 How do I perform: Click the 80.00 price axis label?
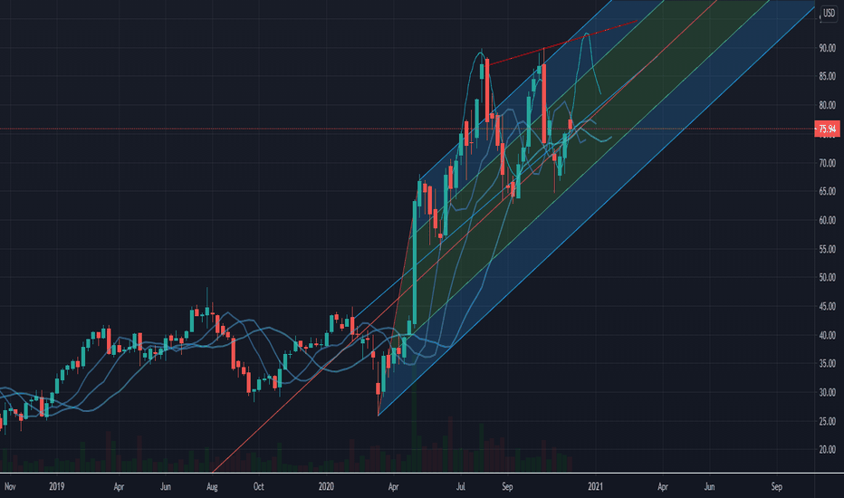coord(827,105)
